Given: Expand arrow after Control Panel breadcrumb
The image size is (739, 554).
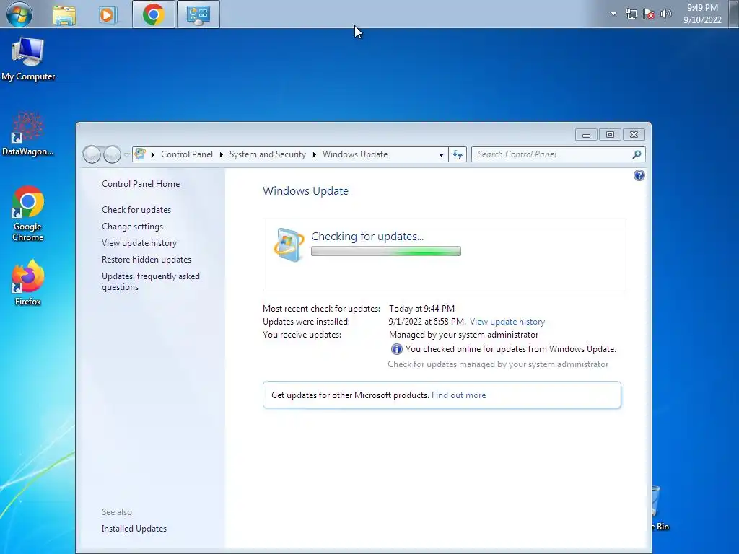Looking at the screenshot, I should (221, 154).
